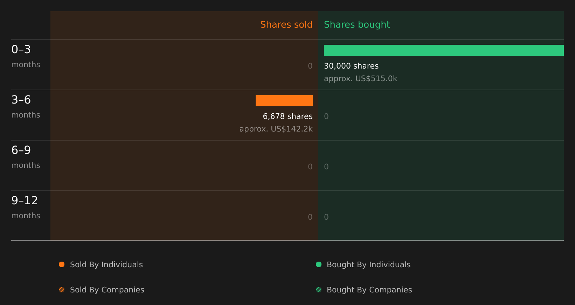
Task: Click the green 30,000 shares bought bar
Action: tap(444, 50)
